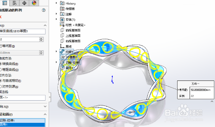Expand the 切除-拉伸1 cut feature
Screen dimensions: 215x127
pos(56,62)
